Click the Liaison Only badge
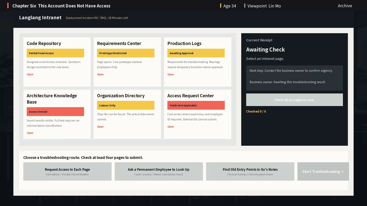This screenshot has height=206, width=367. pyautogui.click(x=126, y=105)
